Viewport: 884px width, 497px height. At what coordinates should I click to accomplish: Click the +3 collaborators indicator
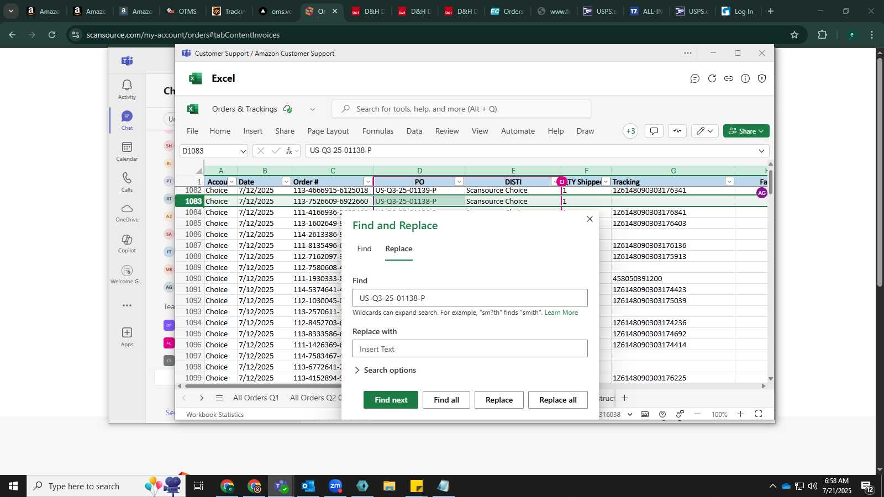coord(630,131)
